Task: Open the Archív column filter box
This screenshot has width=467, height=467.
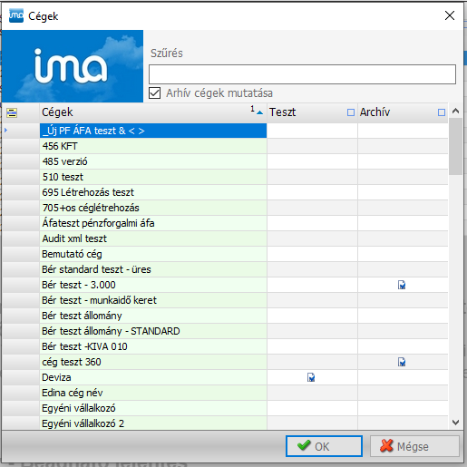Action: point(442,112)
